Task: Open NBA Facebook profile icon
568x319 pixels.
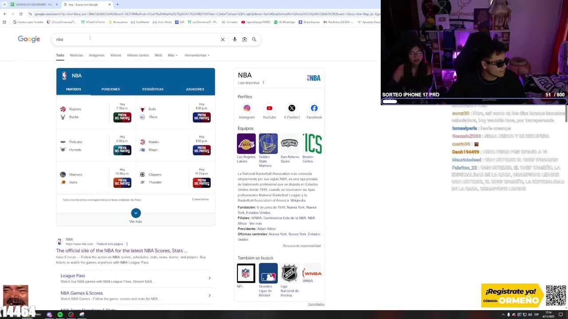Action: tap(314, 108)
